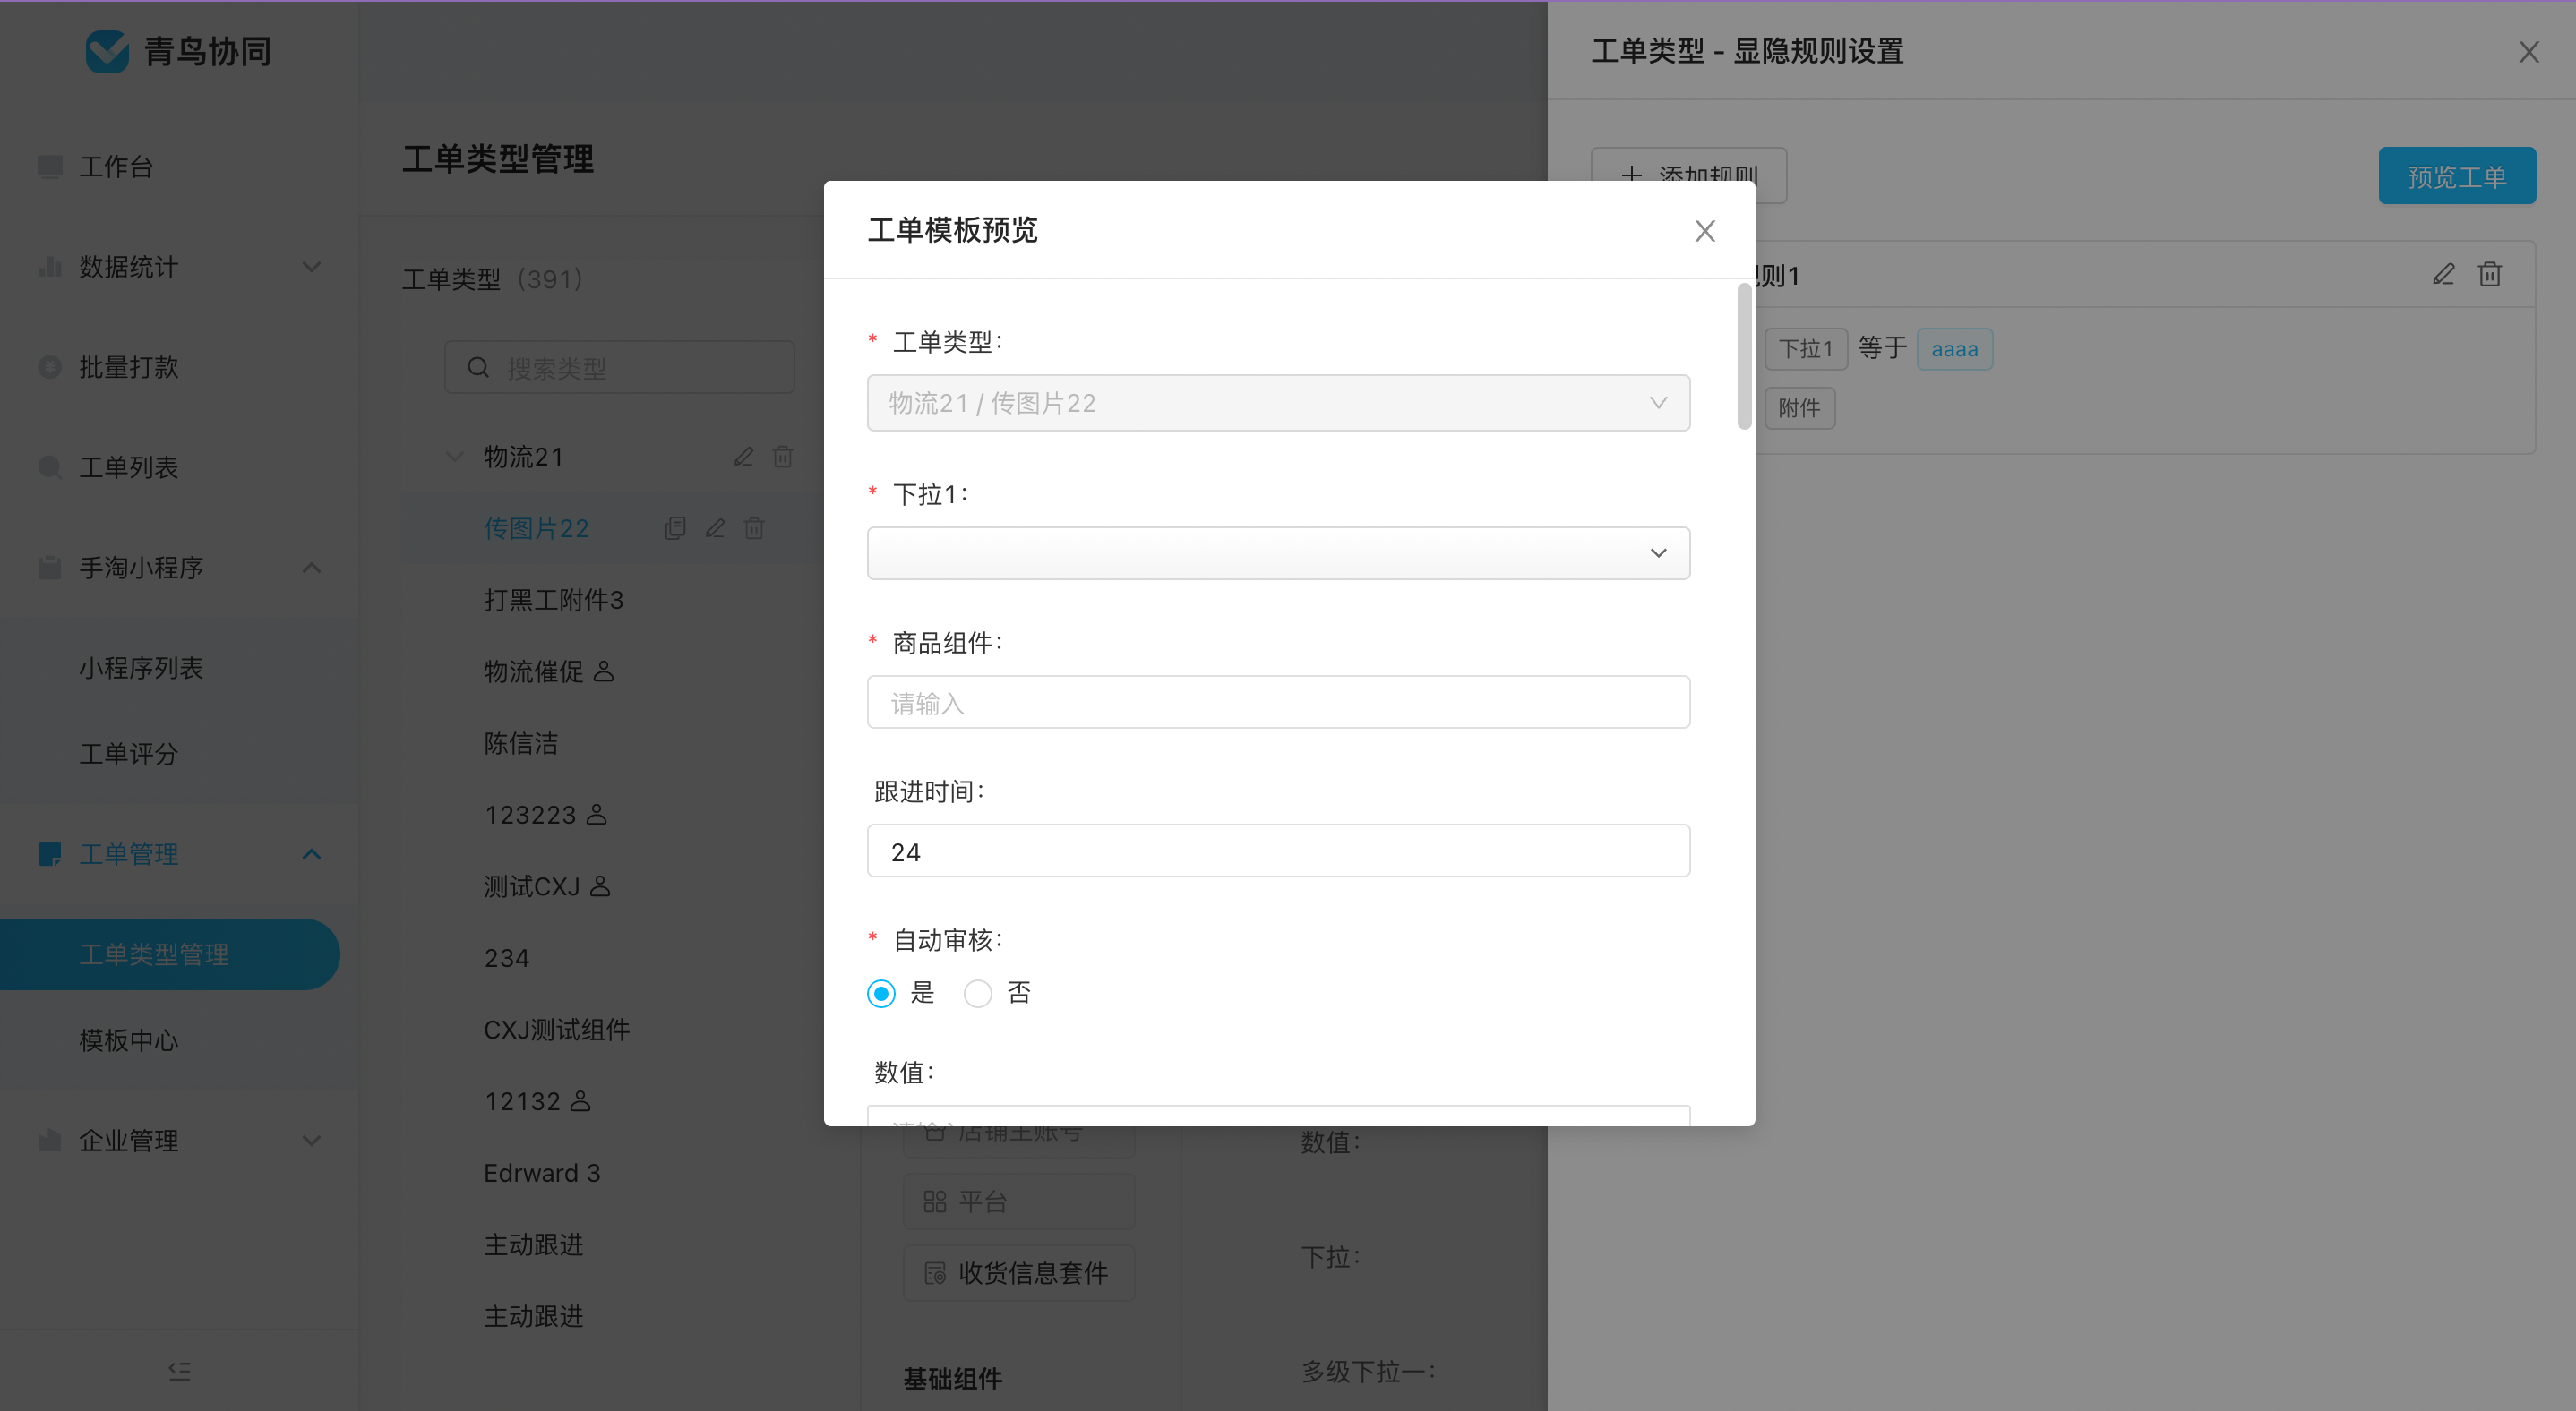Edit the 物流21 category
The width and height of the screenshot is (2576, 1411).
(743, 457)
